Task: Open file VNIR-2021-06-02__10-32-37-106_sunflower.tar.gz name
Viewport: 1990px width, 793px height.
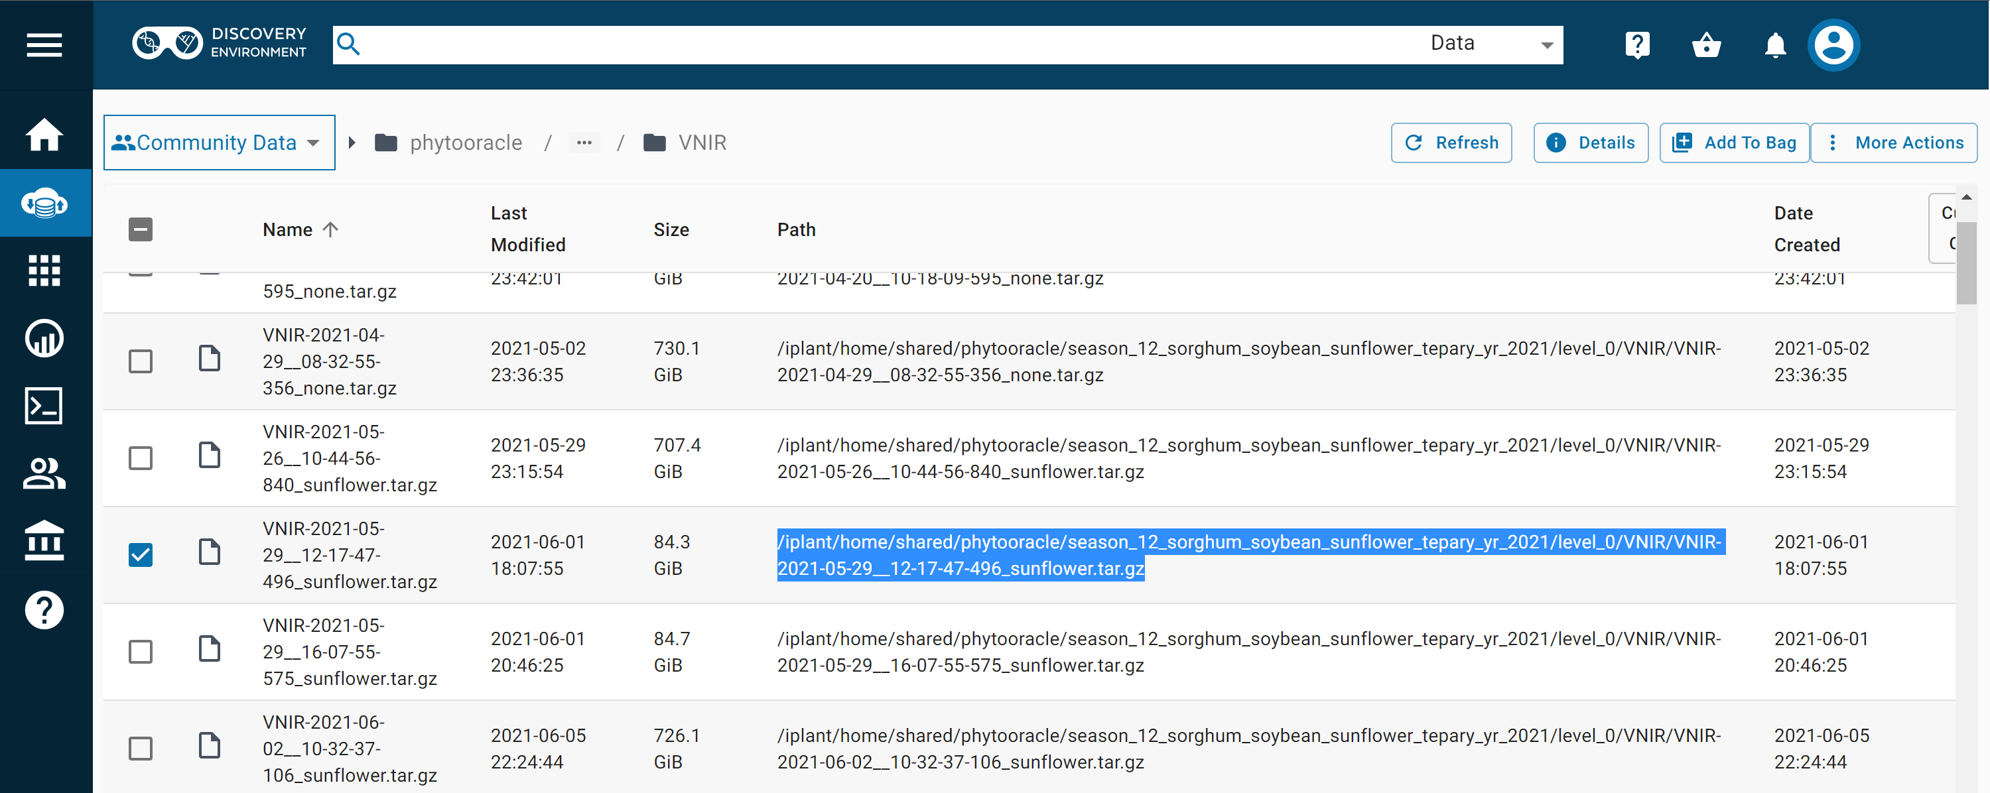Action: coord(350,748)
